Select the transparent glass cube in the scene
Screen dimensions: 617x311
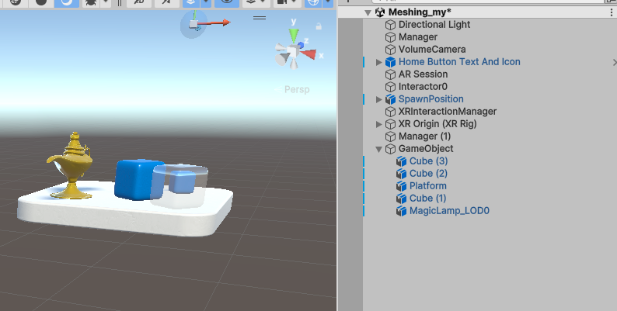pyautogui.click(x=180, y=186)
